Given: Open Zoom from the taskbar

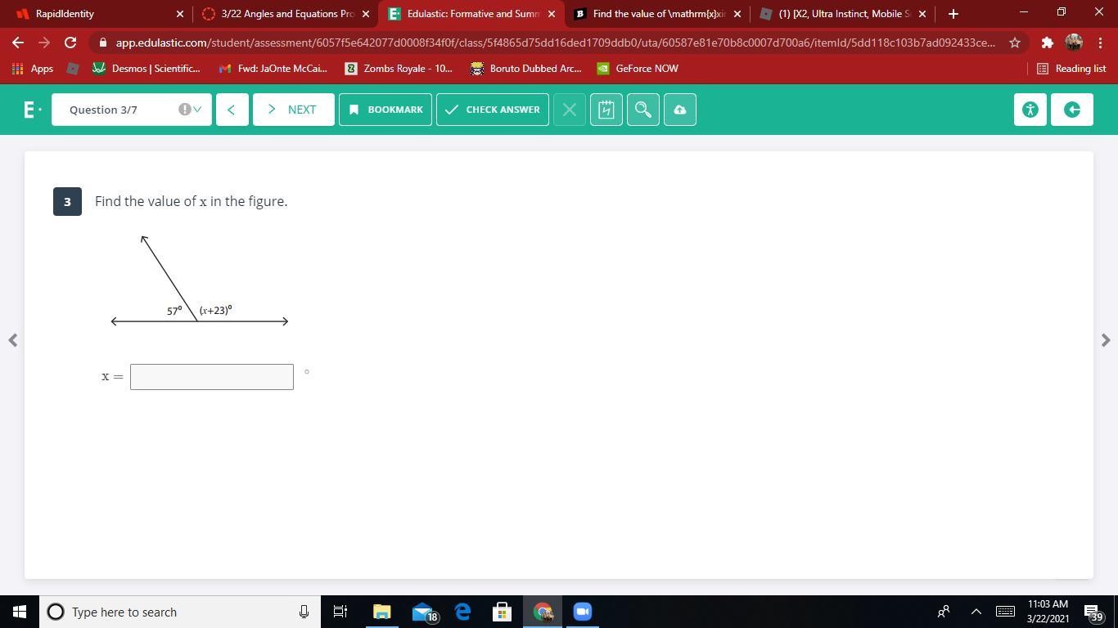Looking at the screenshot, I should pos(583,612).
